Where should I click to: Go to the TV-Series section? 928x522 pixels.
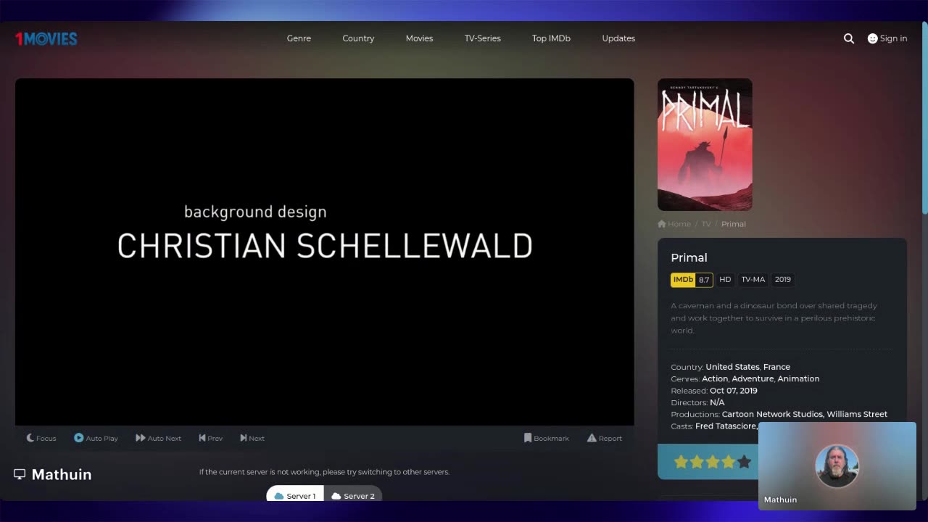pyautogui.click(x=483, y=38)
